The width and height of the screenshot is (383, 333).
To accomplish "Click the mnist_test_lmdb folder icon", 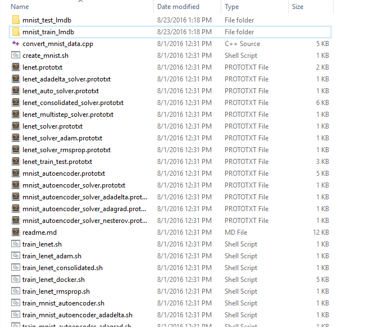I will coord(16,20).
